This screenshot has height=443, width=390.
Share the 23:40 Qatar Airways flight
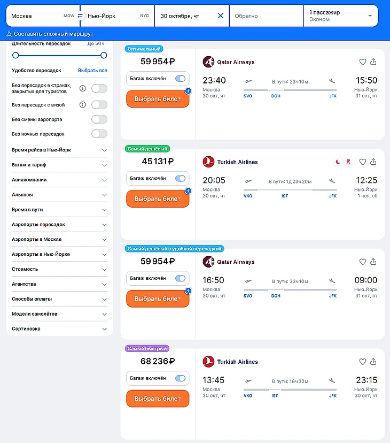pos(373,62)
